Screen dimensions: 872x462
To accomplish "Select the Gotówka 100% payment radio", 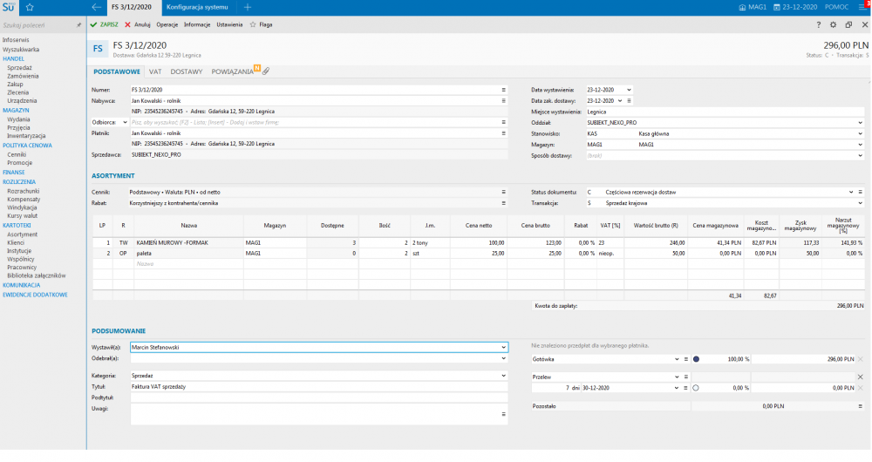I will click(696, 359).
